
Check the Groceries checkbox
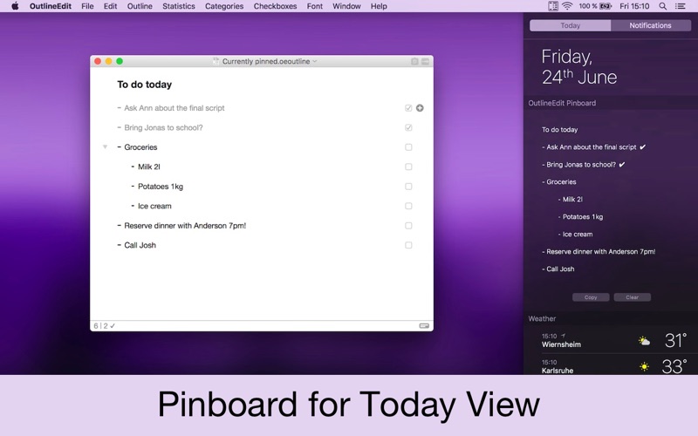[x=408, y=147]
